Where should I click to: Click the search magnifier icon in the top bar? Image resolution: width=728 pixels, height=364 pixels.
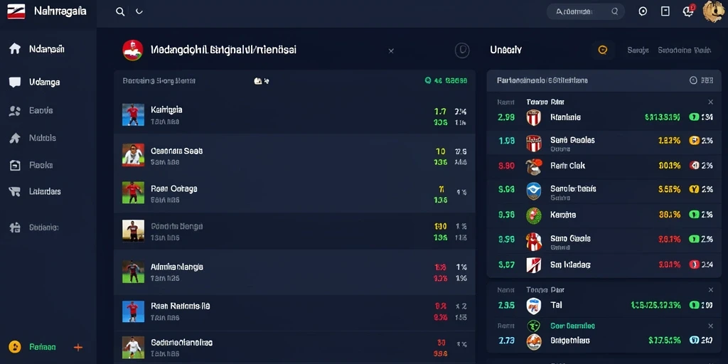[120, 12]
